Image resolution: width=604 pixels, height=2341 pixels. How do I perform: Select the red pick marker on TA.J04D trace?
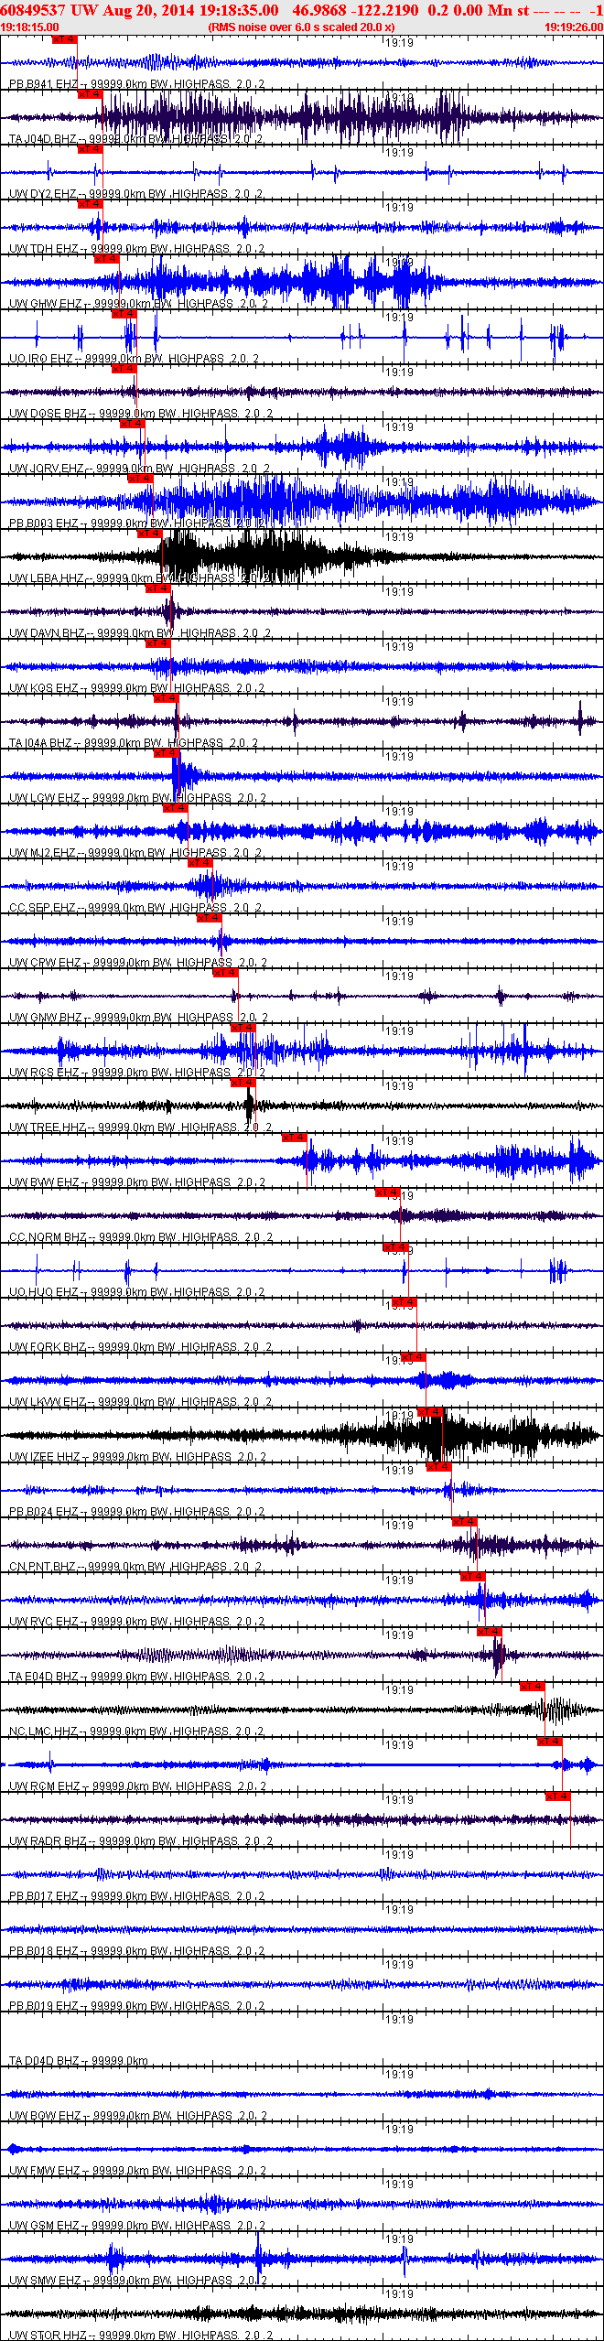[x=91, y=94]
